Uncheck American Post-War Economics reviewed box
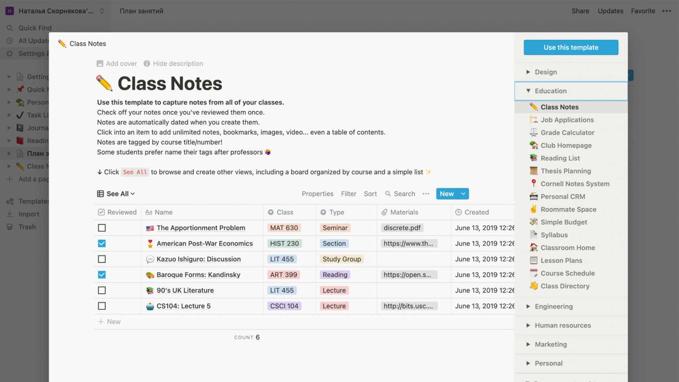679x382 pixels. click(x=102, y=243)
